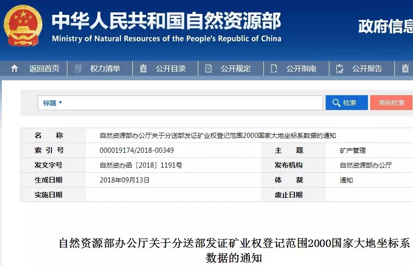This screenshot has width=413, height=266.
Task: Click the cut-off icon at nav bar's right end
Action: [405, 69]
